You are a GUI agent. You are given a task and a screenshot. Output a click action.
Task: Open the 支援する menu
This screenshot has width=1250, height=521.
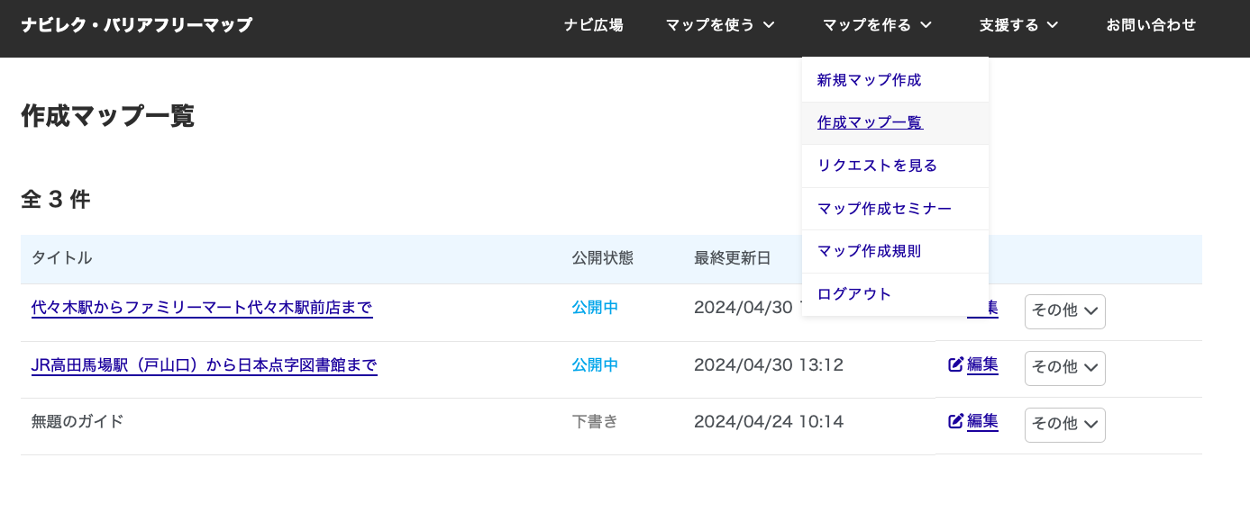pos(1018,25)
